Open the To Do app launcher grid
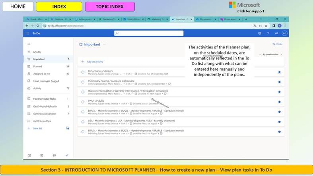 pyautogui.click(x=27, y=33)
